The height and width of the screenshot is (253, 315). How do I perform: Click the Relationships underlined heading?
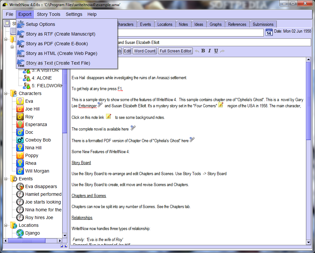coord(82,217)
